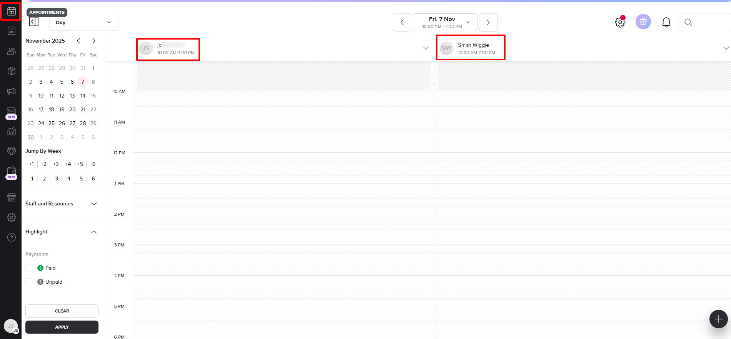Image resolution: width=731 pixels, height=339 pixels.
Task: Go to next day with right arrow
Action: (488, 22)
